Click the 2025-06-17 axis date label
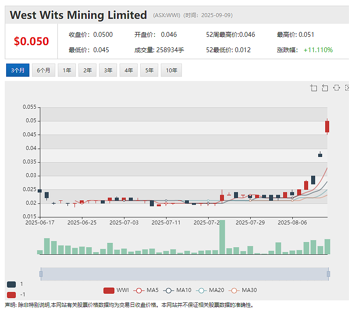Screen dimensions: 355x313 pos(40,223)
